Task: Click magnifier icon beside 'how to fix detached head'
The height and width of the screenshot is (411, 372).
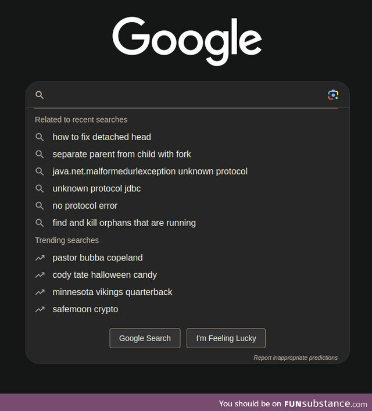Action: (x=40, y=137)
